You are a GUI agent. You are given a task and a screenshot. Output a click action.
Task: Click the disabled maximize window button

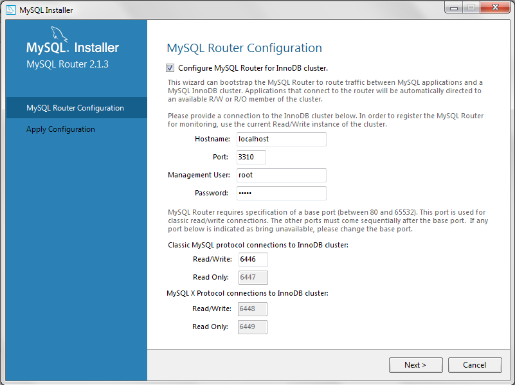[471, 8]
